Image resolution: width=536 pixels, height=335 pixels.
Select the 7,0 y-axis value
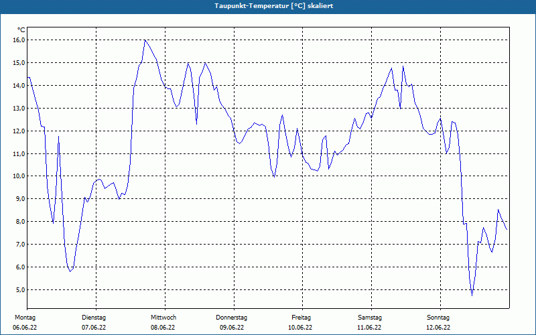coord(21,245)
